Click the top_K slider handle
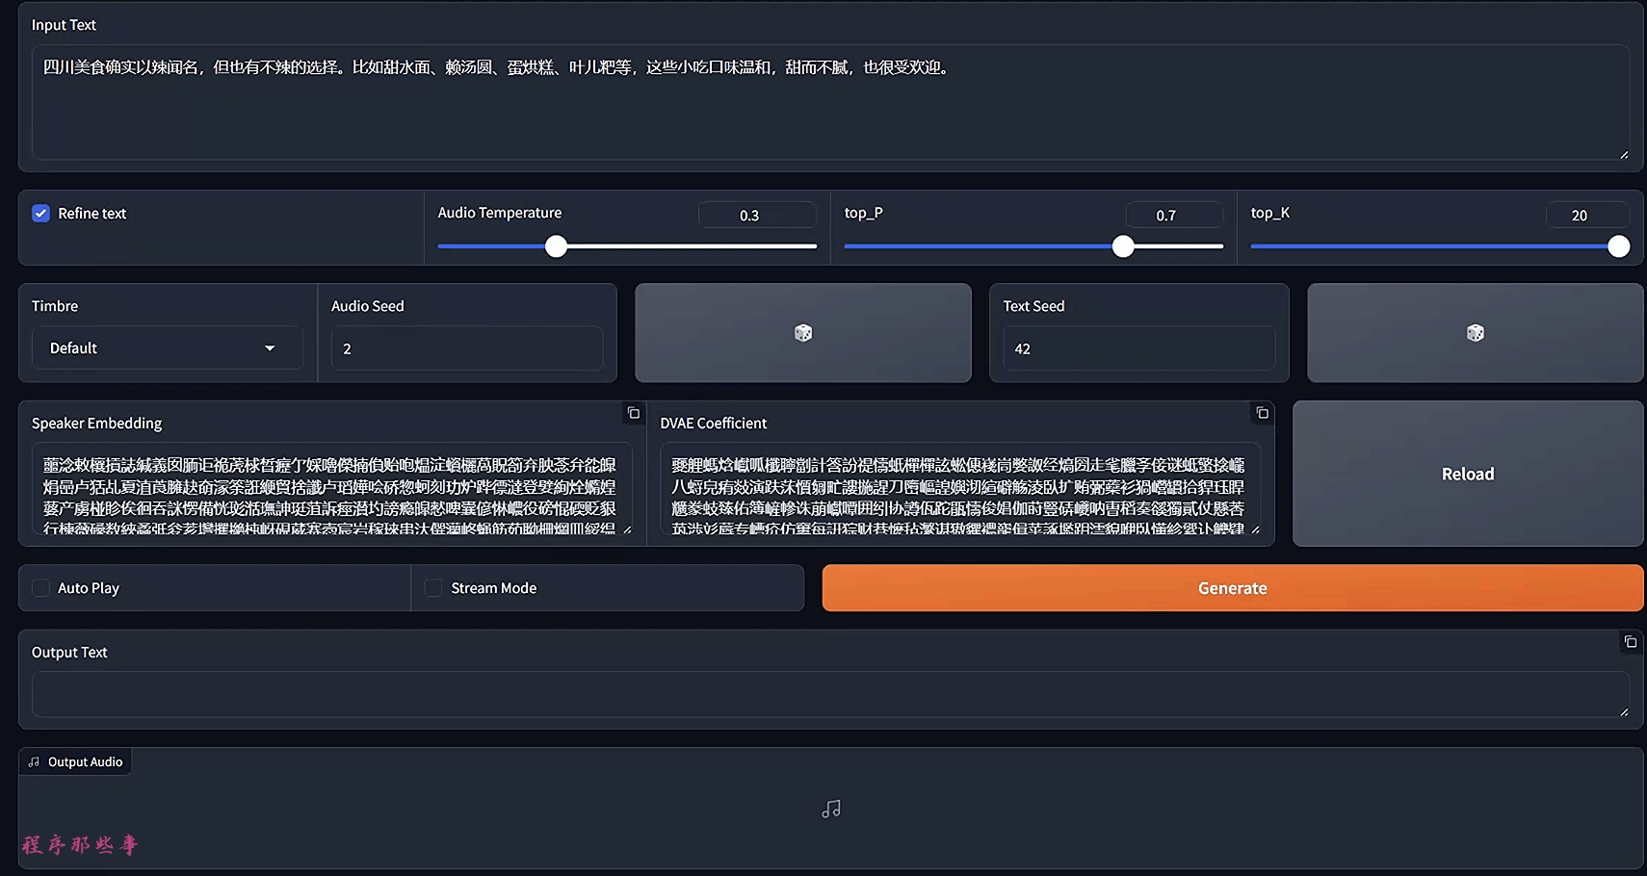Image resolution: width=1647 pixels, height=876 pixels. tap(1619, 246)
